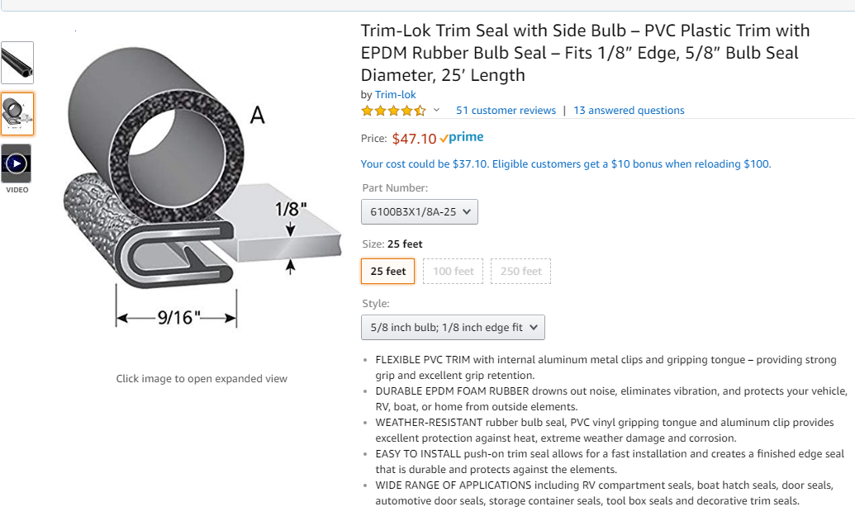Play the product video thumbnail
The width and height of the screenshot is (855, 516).
coord(17,163)
